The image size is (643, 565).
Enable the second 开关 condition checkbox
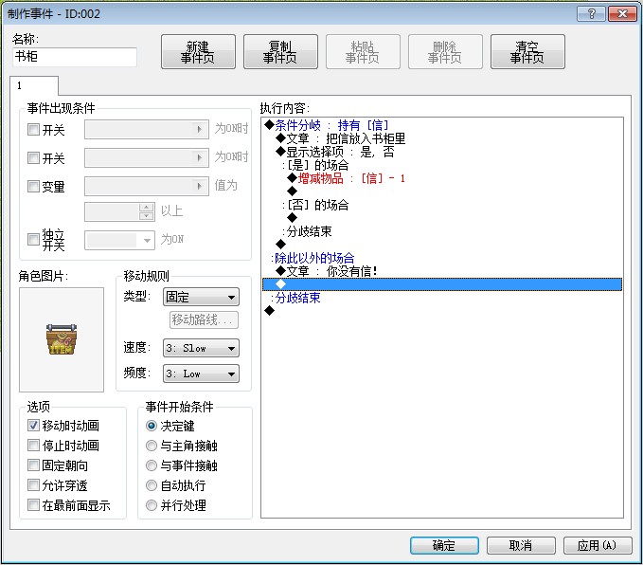[x=33, y=157]
